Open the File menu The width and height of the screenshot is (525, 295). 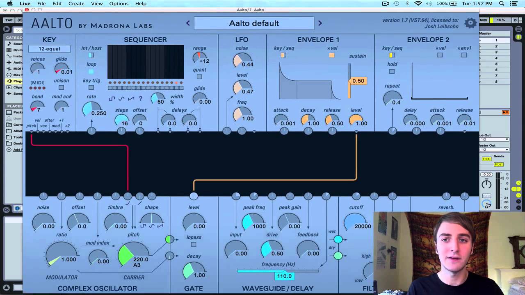[41, 4]
